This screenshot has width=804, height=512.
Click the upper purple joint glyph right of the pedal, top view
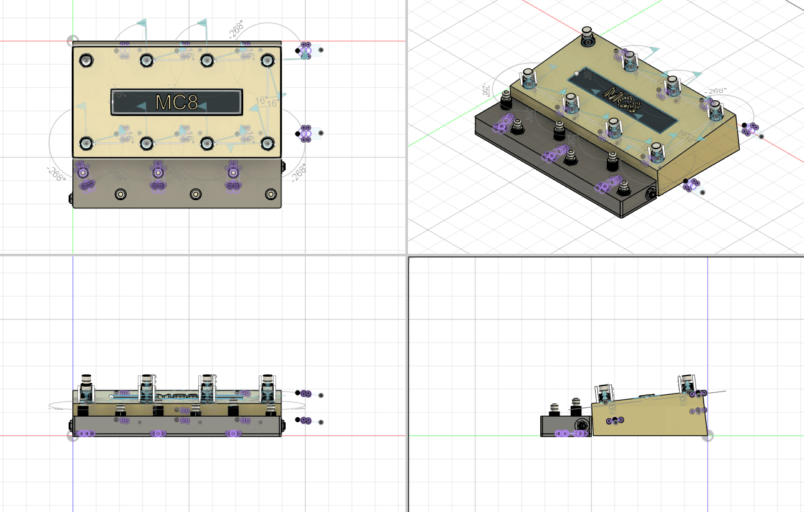pyautogui.click(x=306, y=50)
